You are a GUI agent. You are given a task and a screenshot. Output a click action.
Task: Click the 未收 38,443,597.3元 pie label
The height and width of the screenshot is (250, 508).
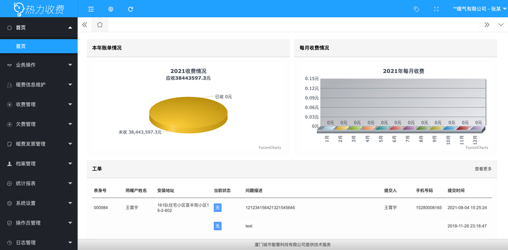(140, 132)
